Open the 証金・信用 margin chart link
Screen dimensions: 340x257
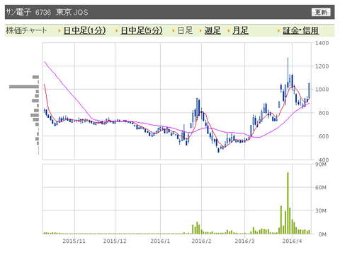point(301,30)
